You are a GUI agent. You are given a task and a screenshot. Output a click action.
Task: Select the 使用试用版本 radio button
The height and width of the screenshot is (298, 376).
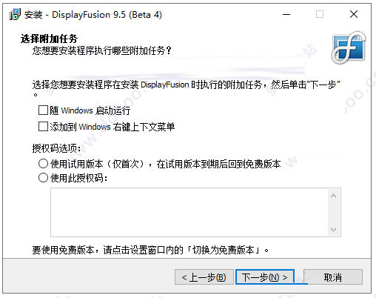tap(43, 164)
